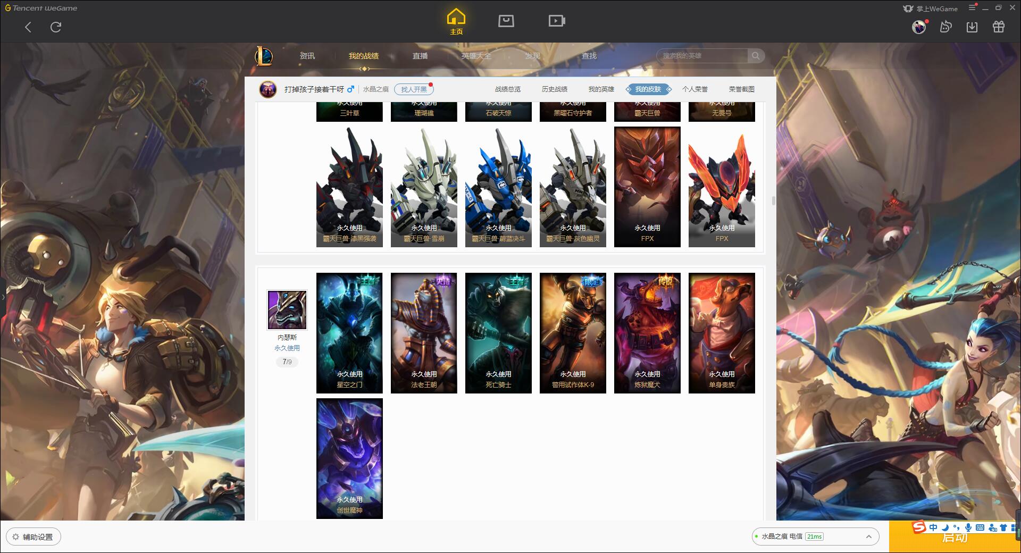Screen dimensions: 1021x553
Task: Click the 7/9 skin count badge
Action: (287, 362)
